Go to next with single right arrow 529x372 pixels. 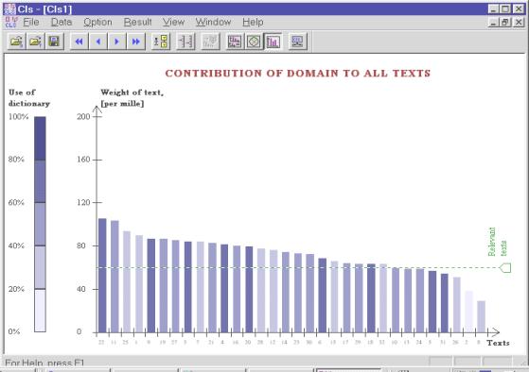[117, 42]
